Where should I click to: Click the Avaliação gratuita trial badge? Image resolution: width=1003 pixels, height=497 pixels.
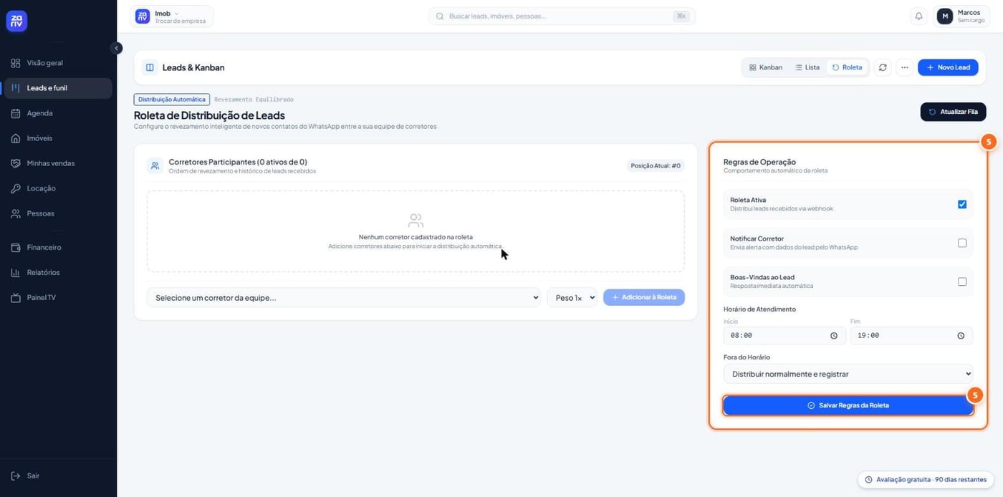[926, 480]
